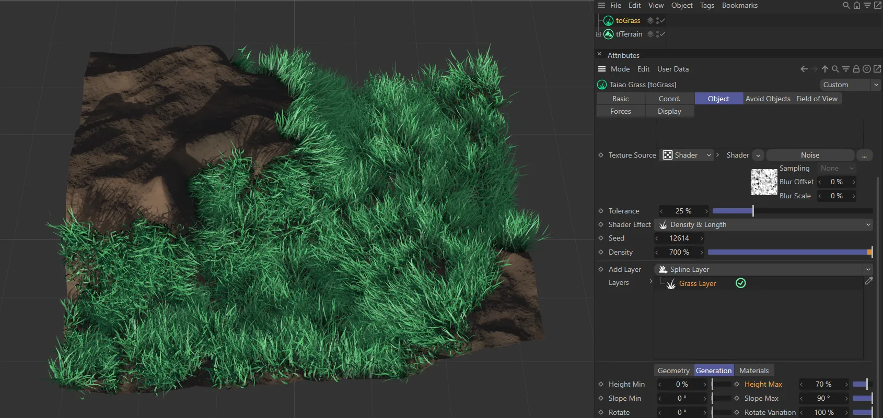Click the search icon in Attributes toolbar

pyautogui.click(x=835, y=69)
